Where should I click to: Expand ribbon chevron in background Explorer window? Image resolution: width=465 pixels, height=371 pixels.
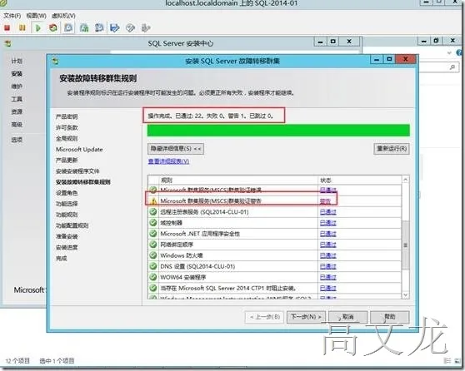pos(449,53)
